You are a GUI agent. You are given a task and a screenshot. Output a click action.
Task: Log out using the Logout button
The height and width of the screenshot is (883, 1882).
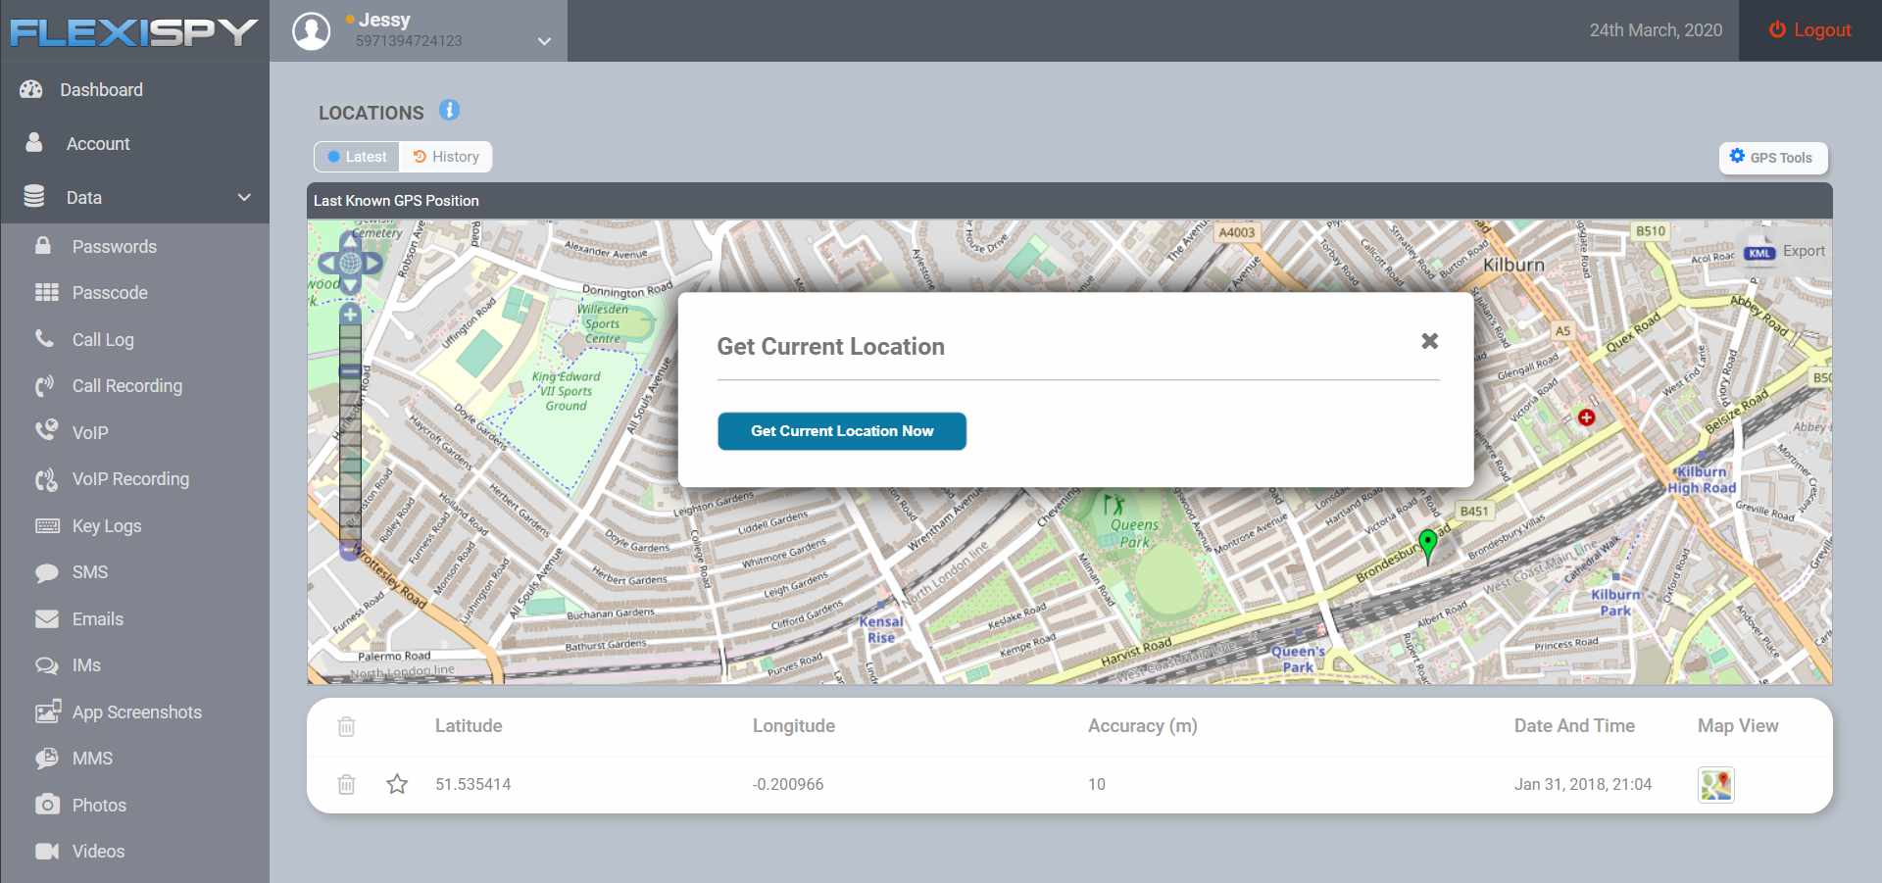click(1809, 30)
